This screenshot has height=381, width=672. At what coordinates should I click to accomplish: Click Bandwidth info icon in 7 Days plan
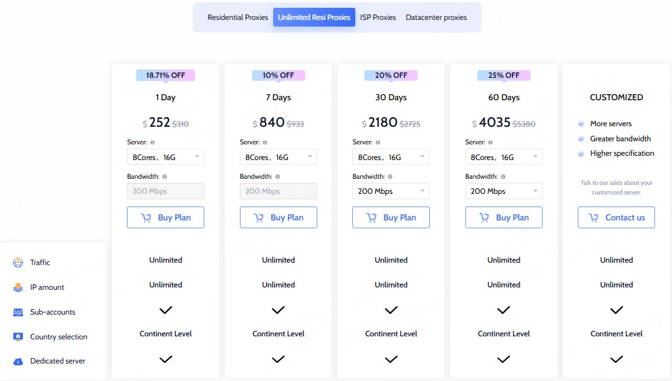(278, 176)
